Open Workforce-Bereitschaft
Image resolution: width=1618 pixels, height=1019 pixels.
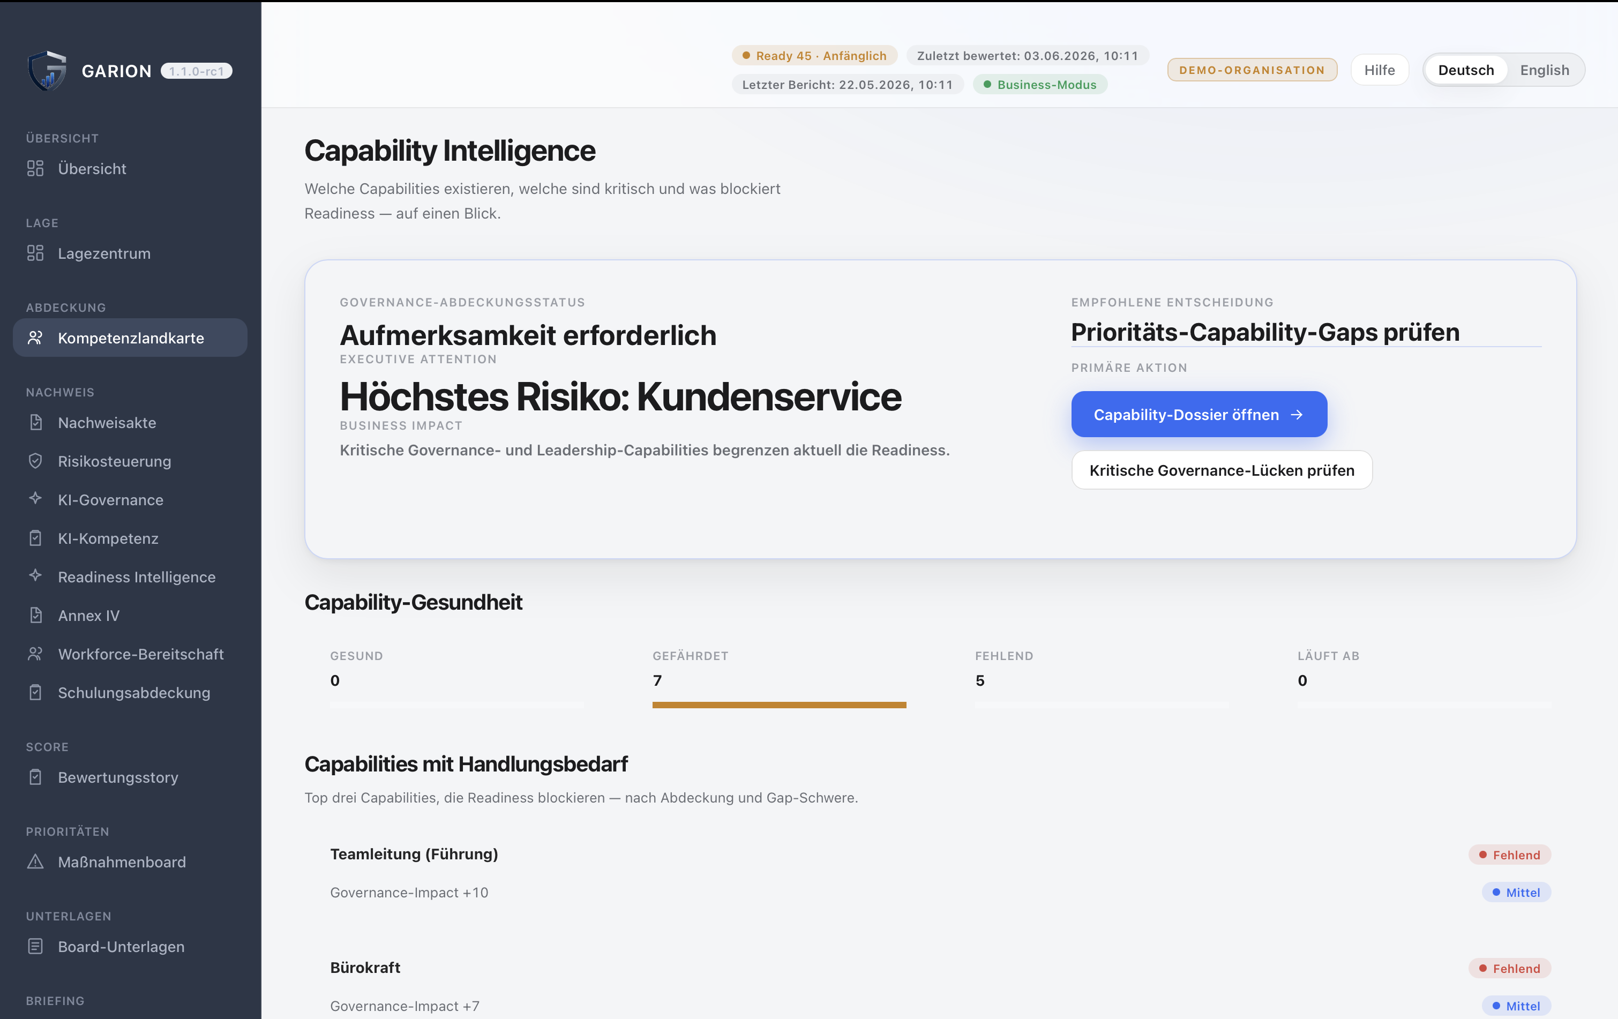tap(130, 654)
